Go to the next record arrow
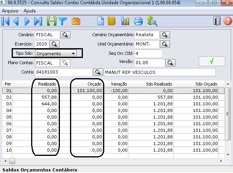Viewport: 233px width, 173px height. click(x=27, y=21)
